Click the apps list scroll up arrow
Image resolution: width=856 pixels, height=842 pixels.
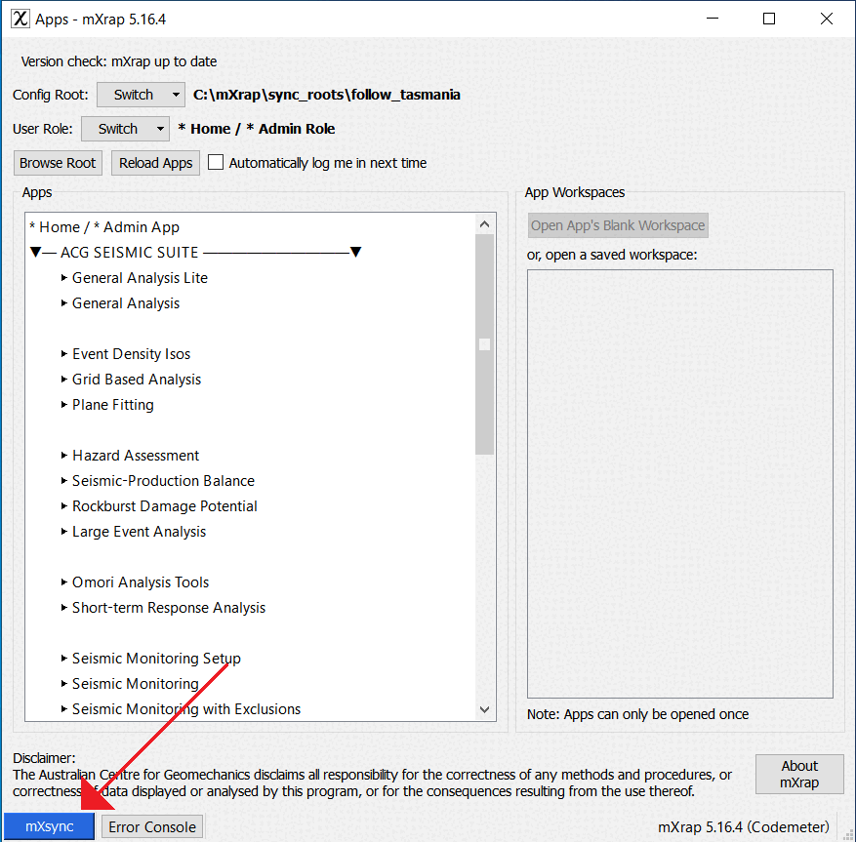485,223
